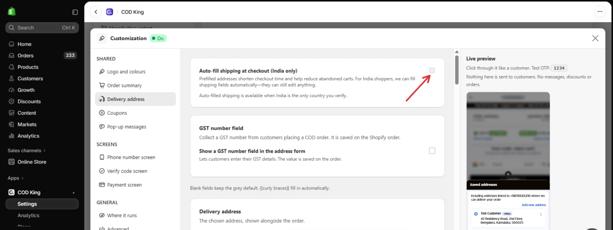Viewport: 613px width, 230px height.
Task: Click the Analytics chart icon under Markets
Action: (x=11, y=136)
